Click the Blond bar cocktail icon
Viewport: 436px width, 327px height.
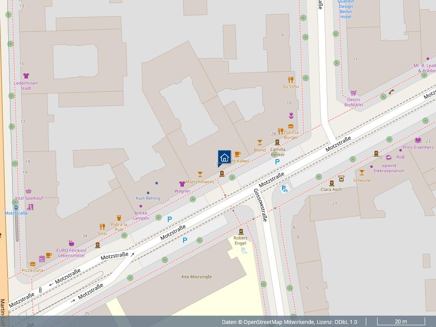[260, 143]
